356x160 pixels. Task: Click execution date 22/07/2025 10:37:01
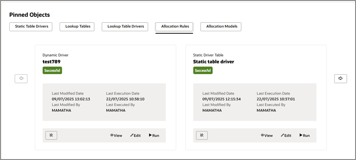(x=275, y=99)
